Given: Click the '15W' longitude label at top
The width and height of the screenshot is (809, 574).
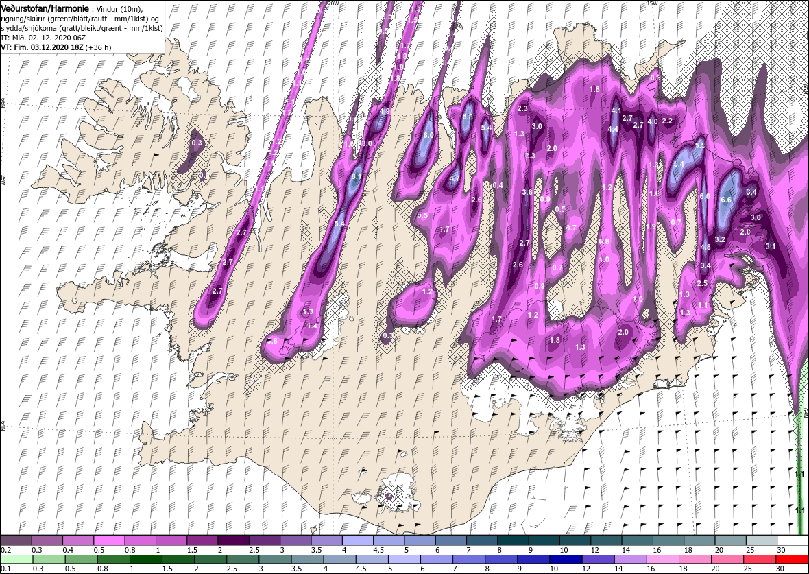Looking at the screenshot, I should 652,3.
